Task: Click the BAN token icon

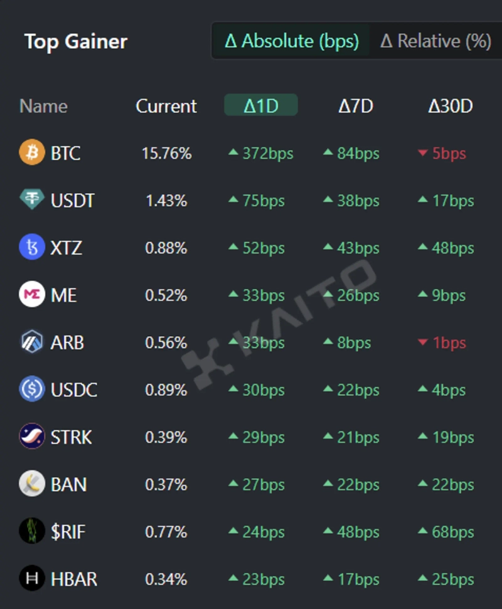Action: tap(32, 485)
